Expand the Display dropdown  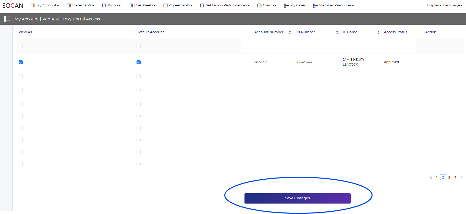(x=434, y=5)
